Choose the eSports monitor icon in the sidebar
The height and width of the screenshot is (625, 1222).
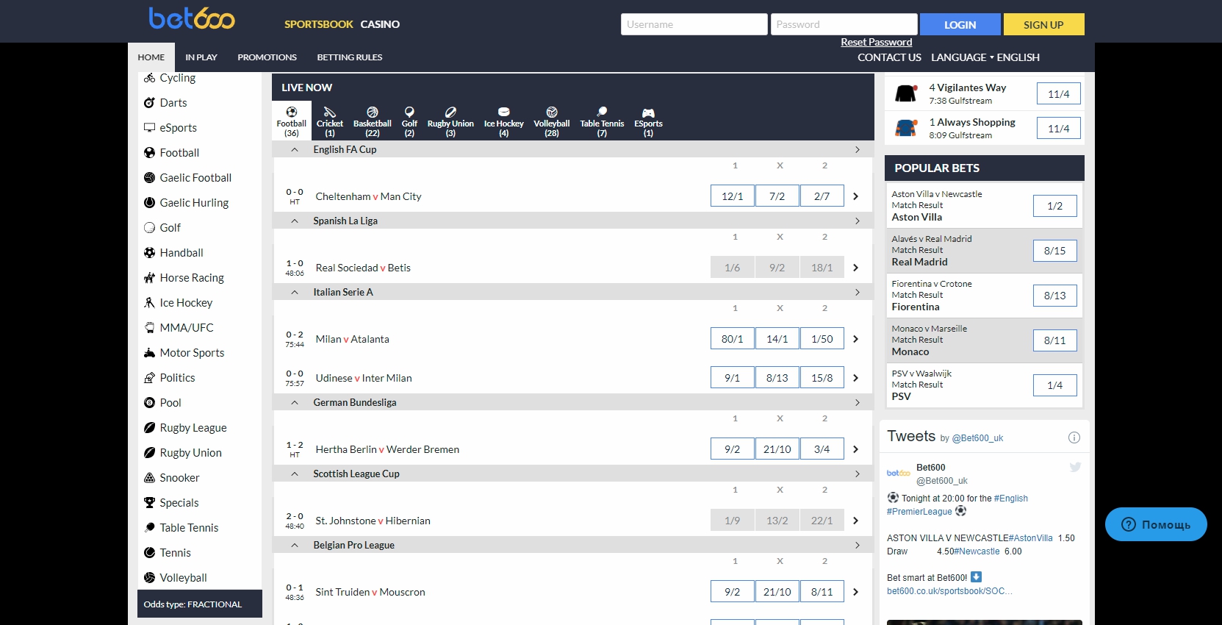pyautogui.click(x=149, y=128)
